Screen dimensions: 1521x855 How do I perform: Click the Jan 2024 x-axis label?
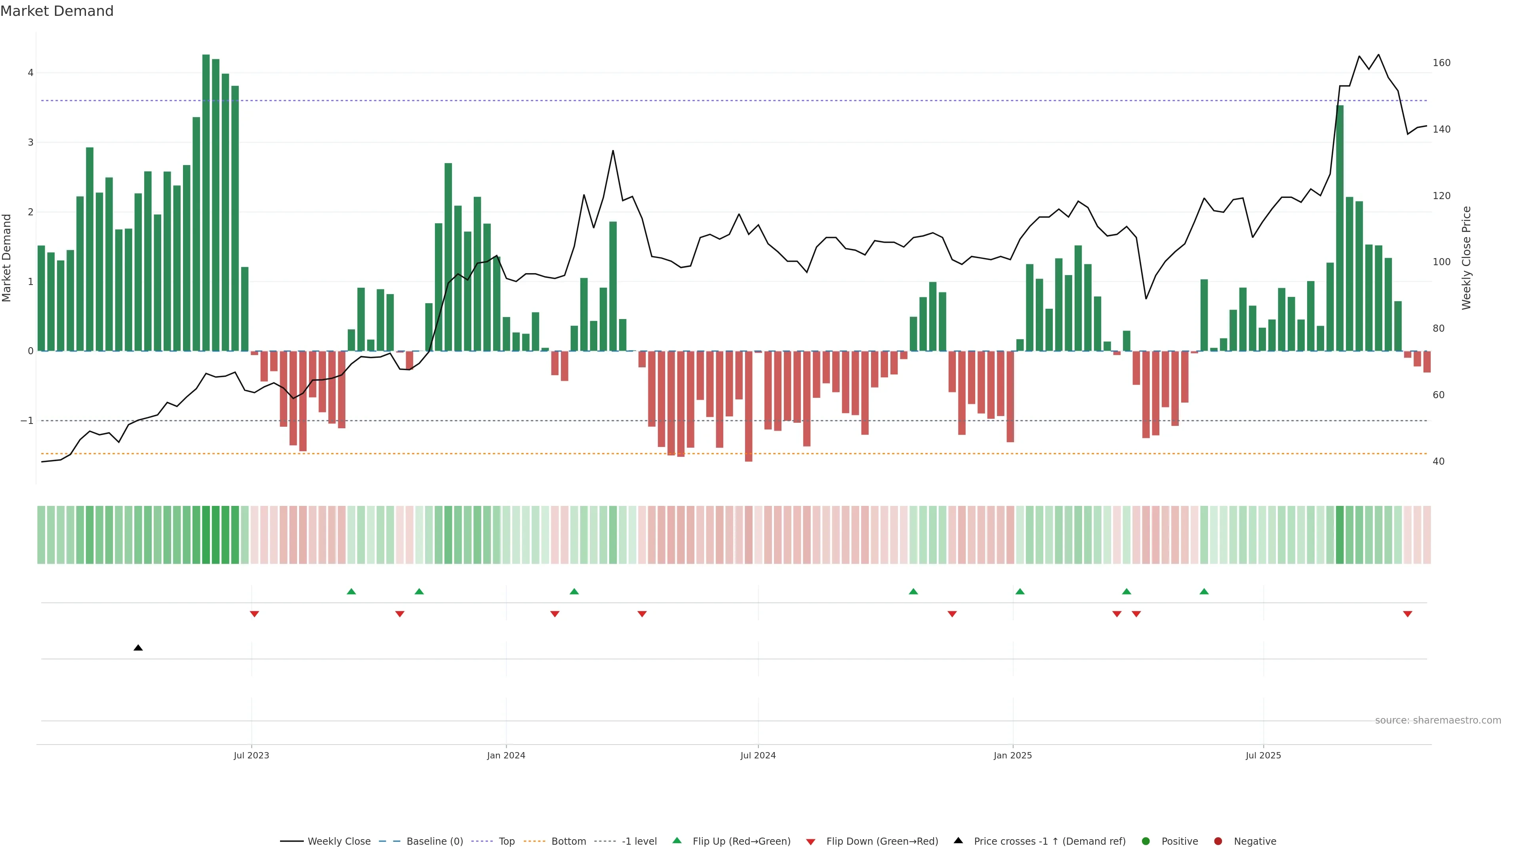tap(506, 755)
